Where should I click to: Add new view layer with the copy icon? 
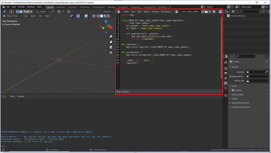[263, 7]
